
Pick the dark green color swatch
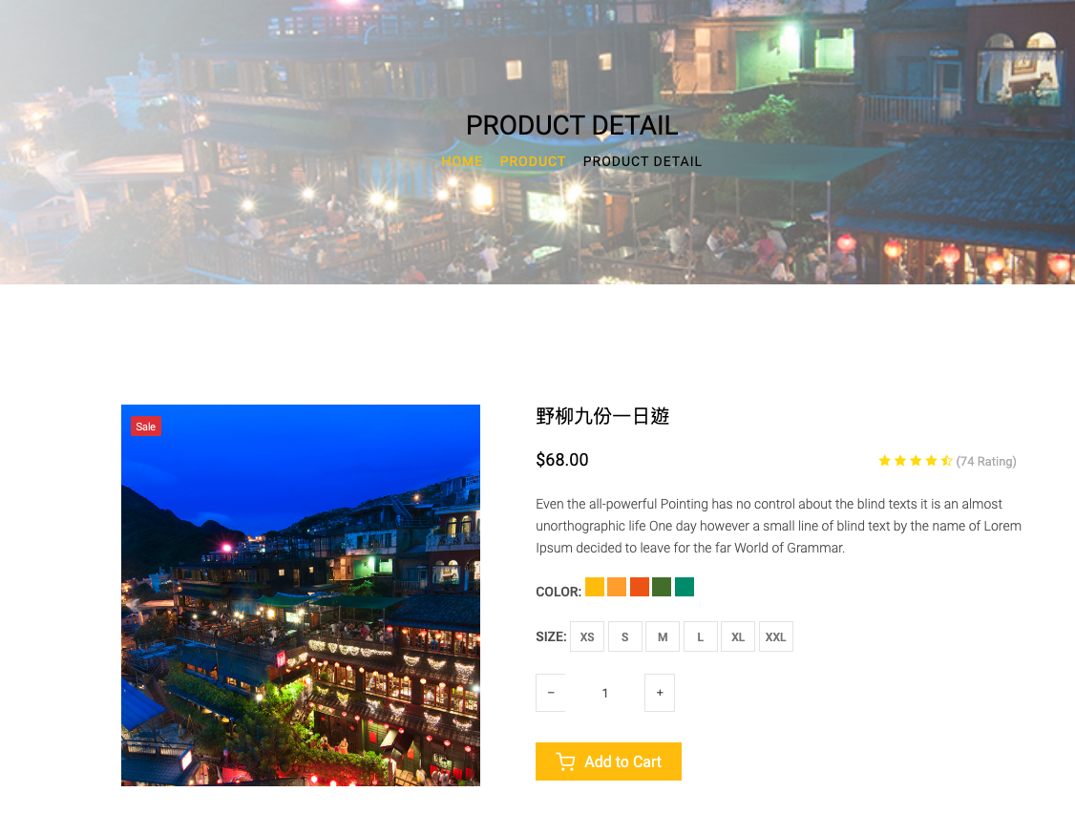tap(662, 587)
